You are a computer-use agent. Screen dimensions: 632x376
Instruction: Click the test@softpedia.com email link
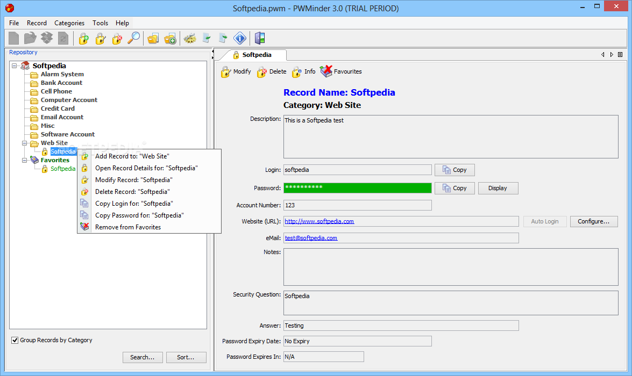[x=311, y=238]
